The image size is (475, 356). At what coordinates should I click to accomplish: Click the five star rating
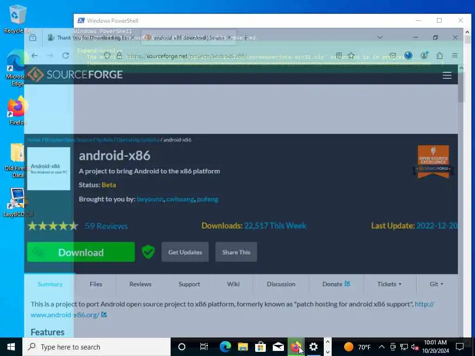(53, 226)
